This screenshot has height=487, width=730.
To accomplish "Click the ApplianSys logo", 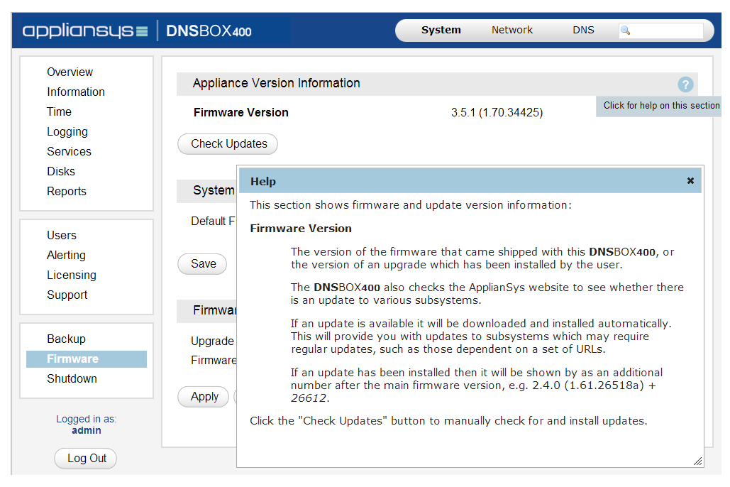I will click(x=85, y=31).
